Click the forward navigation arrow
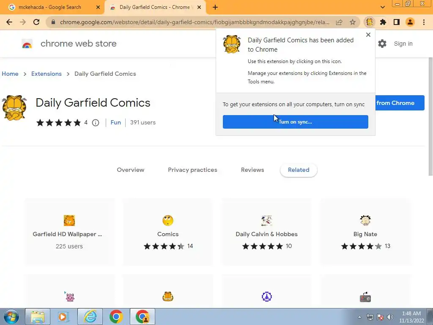Image resolution: width=433 pixels, height=325 pixels. [x=23, y=22]
